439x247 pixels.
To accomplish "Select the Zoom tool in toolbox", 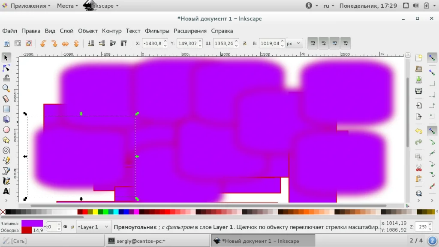I will tap(6, 88).
